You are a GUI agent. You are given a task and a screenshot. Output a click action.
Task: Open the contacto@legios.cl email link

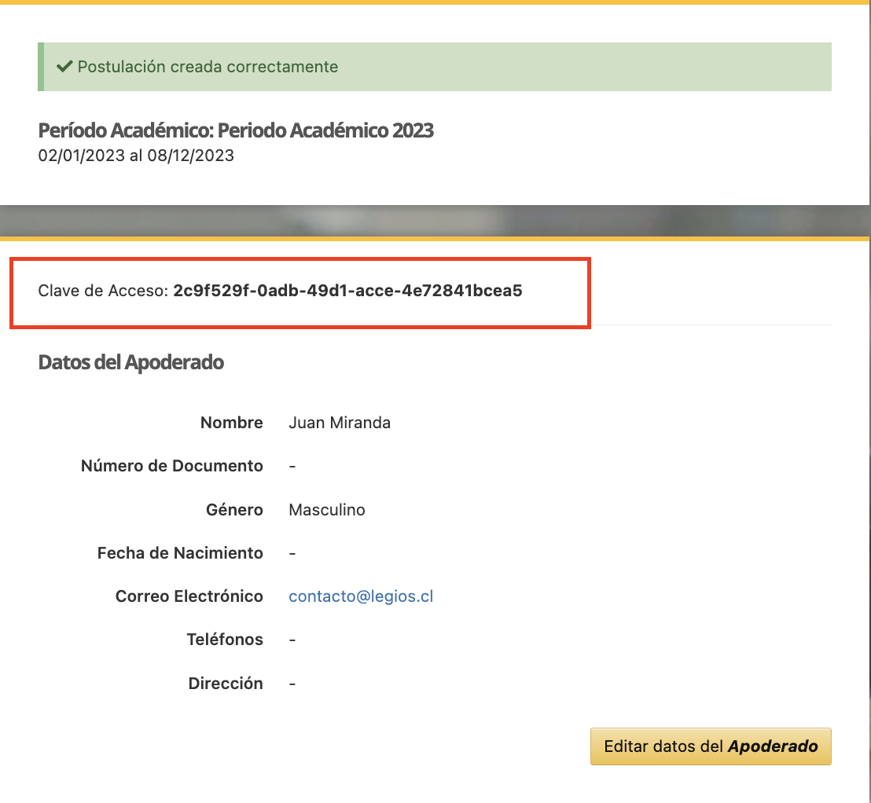(x=361, y=596)
